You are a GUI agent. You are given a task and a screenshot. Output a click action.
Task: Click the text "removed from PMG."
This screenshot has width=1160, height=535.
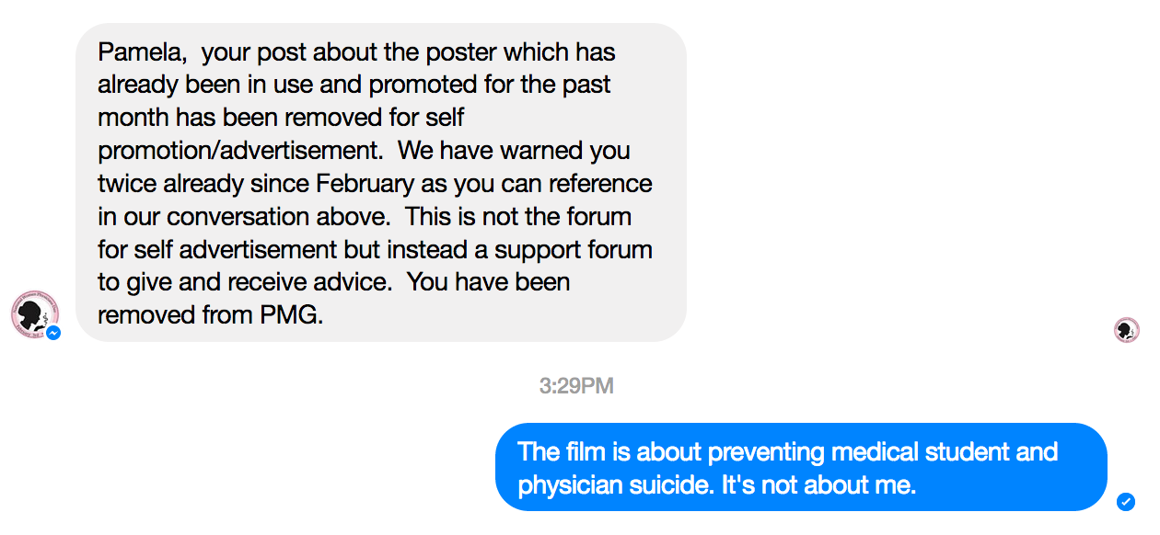tap(211, 315)
